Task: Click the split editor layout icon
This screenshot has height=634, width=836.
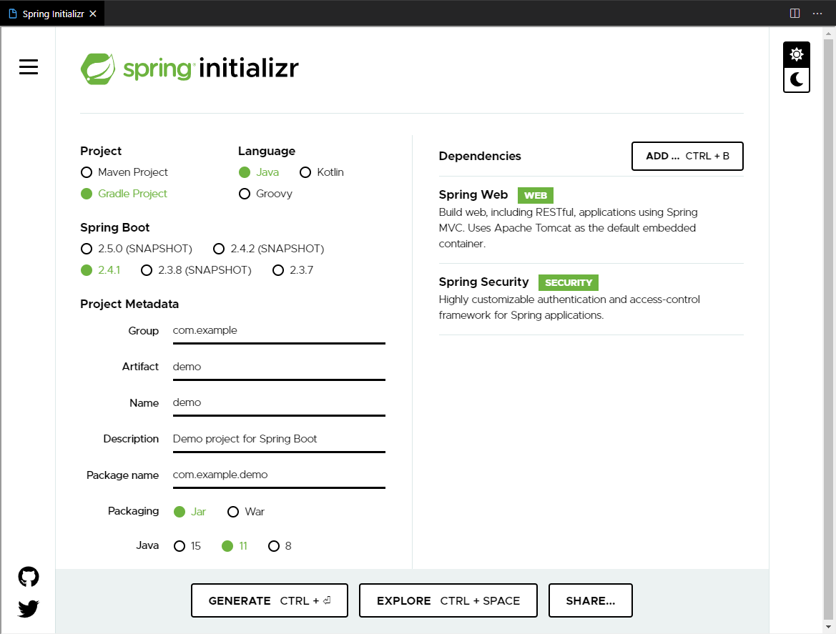Action: 795,14
